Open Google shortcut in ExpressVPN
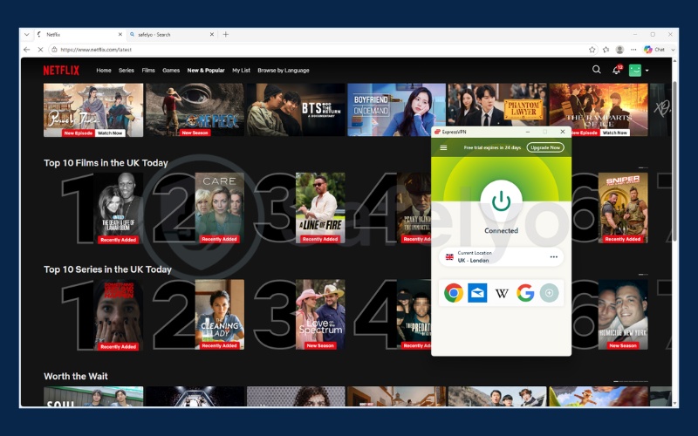Screen dimensions: 698x436 pyautogui.click(x=525, y=293)
